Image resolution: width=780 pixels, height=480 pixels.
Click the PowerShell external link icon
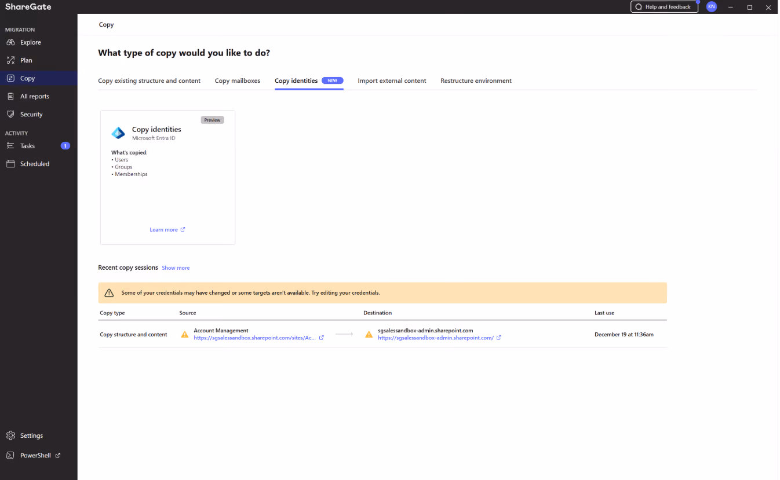point(58,455)
